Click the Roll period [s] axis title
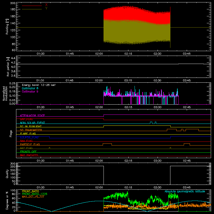 pos(8,67)
